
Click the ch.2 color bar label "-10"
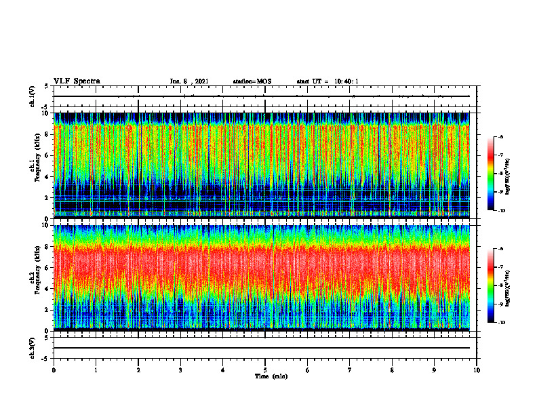501,323
